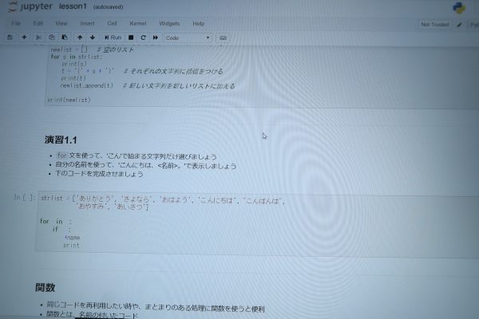The image size is (479, 319).
Task: Open the Edit menu
Action: pyautogui.click(x=38, y=23)
